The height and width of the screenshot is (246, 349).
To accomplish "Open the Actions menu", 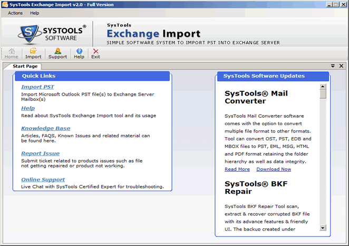I will tap(15, 13).
